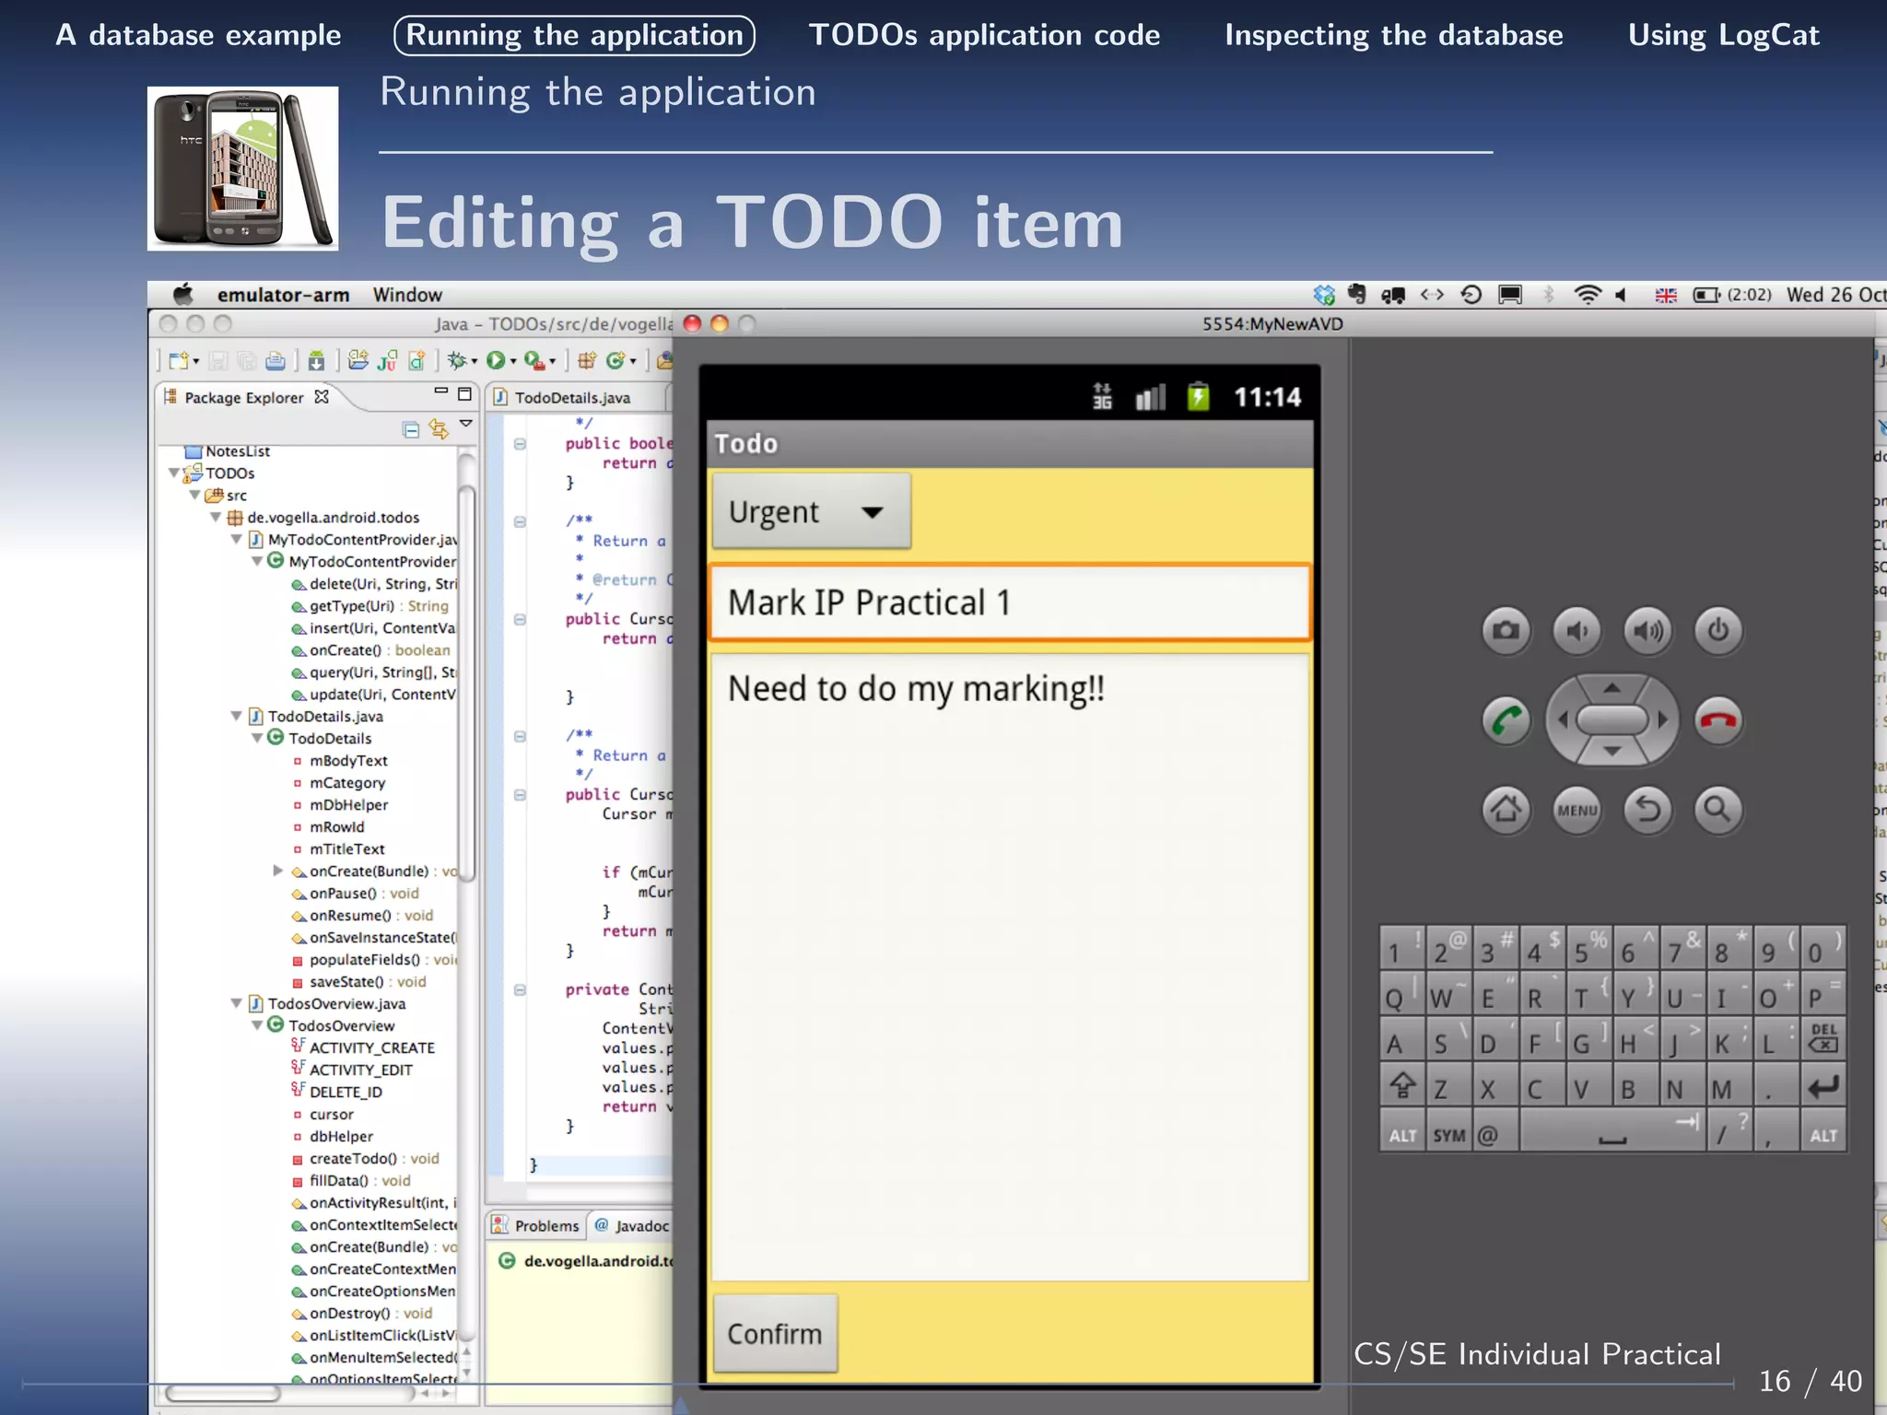This screenshot has height=1415, width=1887.
Task: Click the emulator volume up button
Action: pos(1647,631)
